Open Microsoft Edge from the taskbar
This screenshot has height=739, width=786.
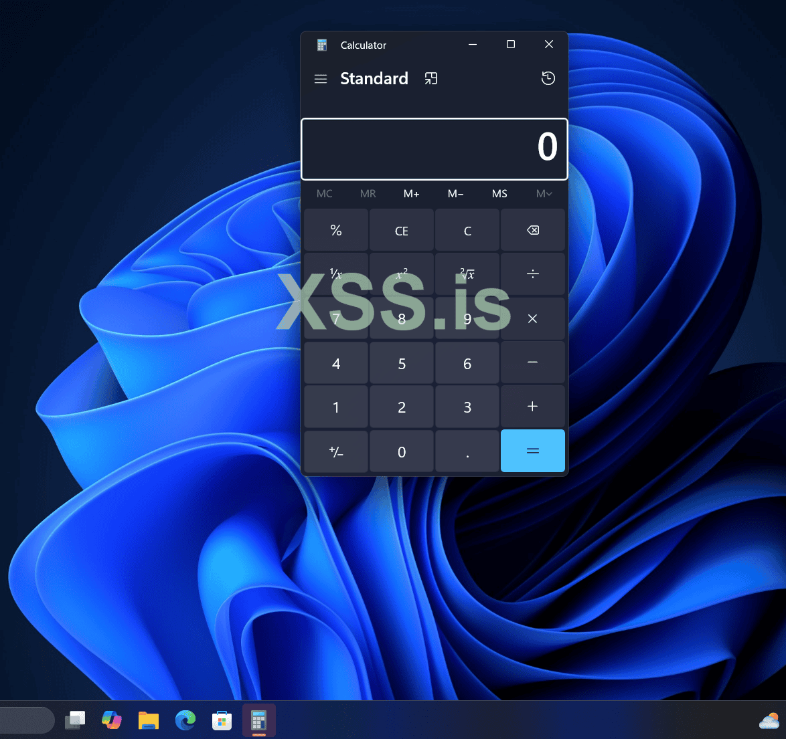point(185,720)
